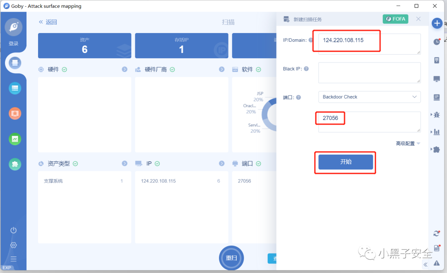Click the green check beside 硬件
Viewport: 447px width, 273px height.
[65, 69]
